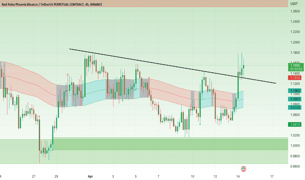The height and width of the screenshot is (180, 305).
Task: Click the US economic event flag icon
Action: point(243,169)
